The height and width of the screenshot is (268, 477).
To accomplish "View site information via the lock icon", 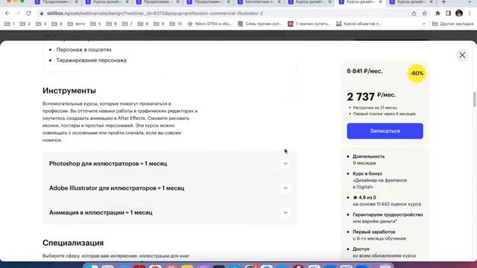I will [x=42, y=13].
